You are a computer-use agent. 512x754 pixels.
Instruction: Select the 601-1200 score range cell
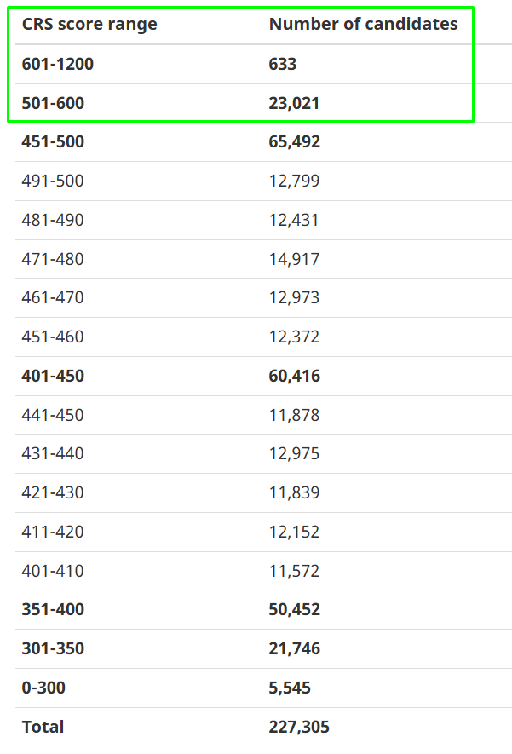[58, 64]
